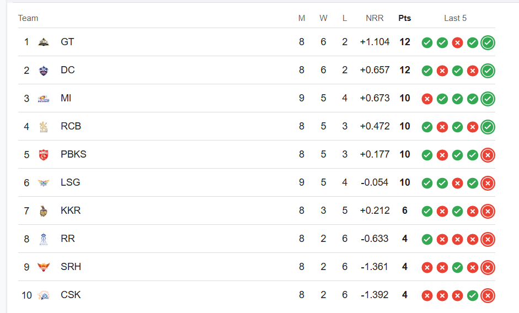Click CSK's circled latest loss icon

coord(488,296)
